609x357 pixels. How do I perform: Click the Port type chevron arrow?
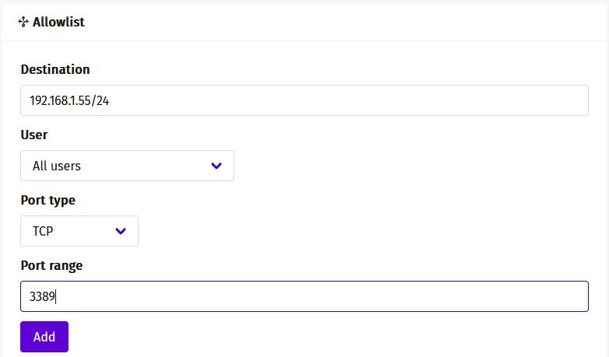coord(121,231)
